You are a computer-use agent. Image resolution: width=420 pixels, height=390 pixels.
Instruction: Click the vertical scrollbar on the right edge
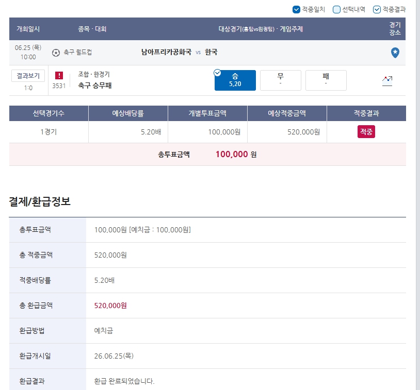point(417,195)
